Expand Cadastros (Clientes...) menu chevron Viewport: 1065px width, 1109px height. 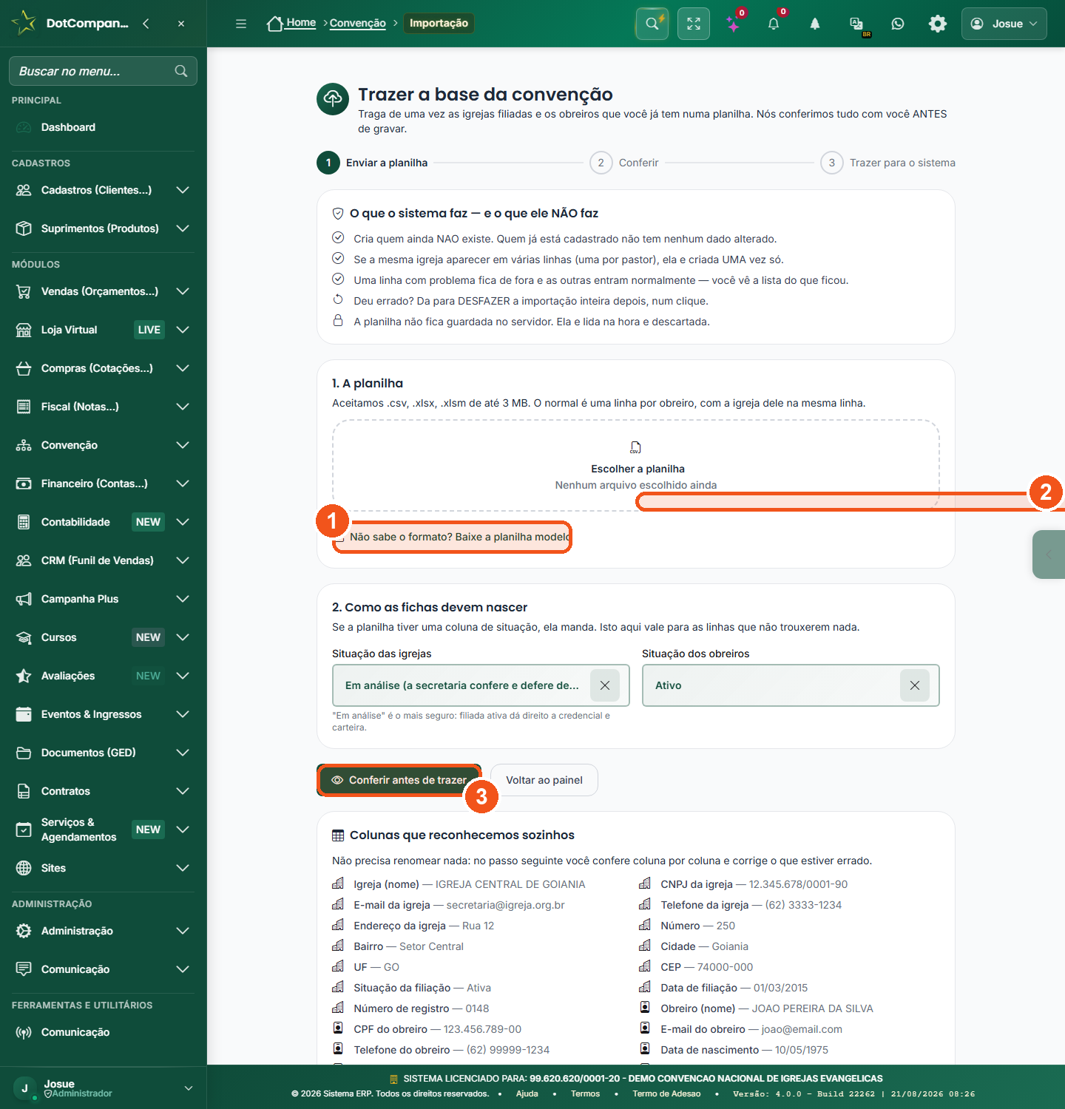coord(183,190)
